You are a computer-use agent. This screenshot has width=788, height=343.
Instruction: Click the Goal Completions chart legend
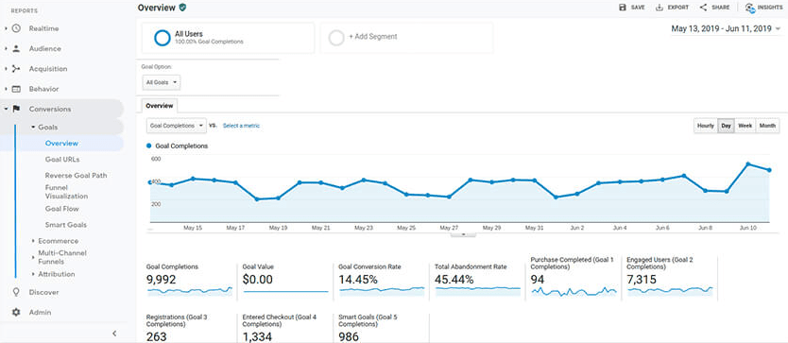tap(177, 146)
